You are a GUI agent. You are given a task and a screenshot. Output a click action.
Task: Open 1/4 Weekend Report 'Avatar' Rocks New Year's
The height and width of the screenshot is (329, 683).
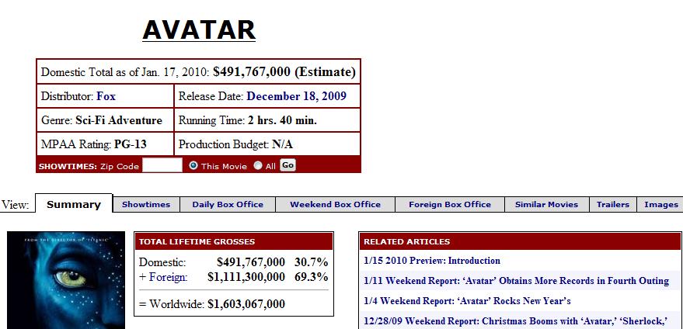click(x=467, y=301)
